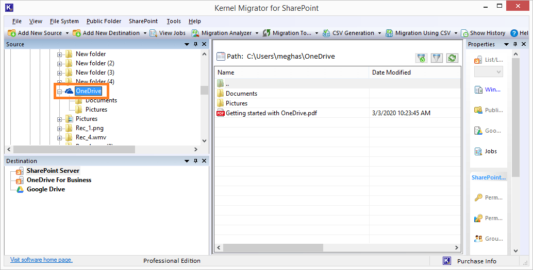533x270 pixels.
Task: Click the second Perm... key icon
Action: pos(478,218)
